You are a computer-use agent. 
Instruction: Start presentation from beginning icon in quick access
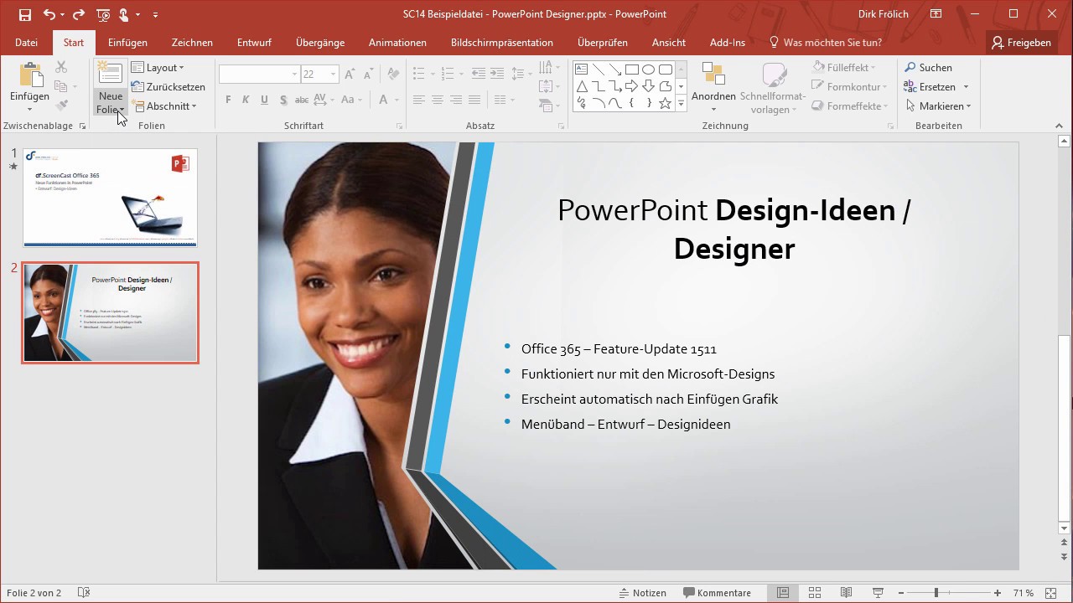pos(104,14)
